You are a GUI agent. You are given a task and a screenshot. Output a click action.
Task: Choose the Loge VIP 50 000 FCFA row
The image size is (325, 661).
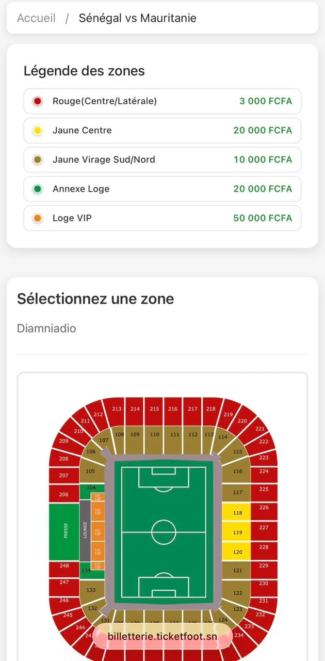[x=163, y=218]
